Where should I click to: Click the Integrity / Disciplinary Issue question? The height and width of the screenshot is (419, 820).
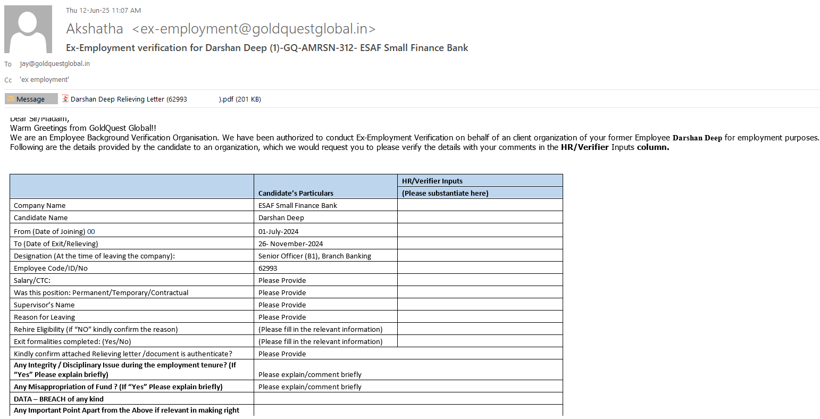pos(125,370)
